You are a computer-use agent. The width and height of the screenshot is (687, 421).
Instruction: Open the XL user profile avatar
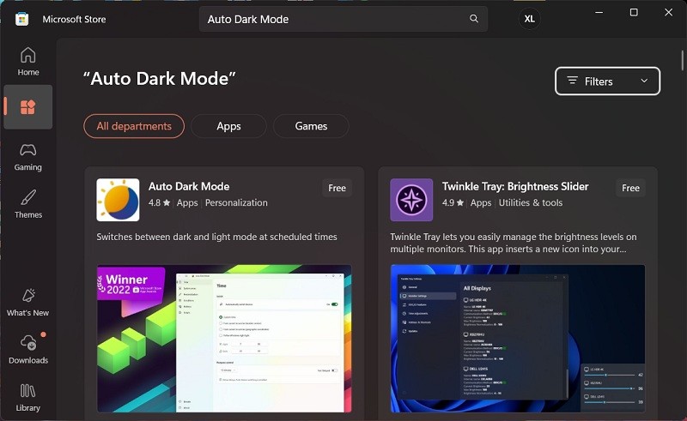click(x=529, y=19)
